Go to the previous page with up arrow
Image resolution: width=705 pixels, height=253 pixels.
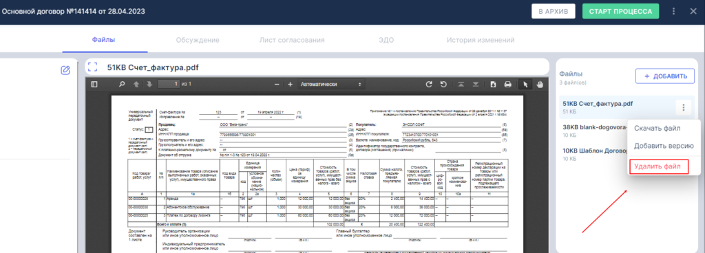(x=136, y=84)
